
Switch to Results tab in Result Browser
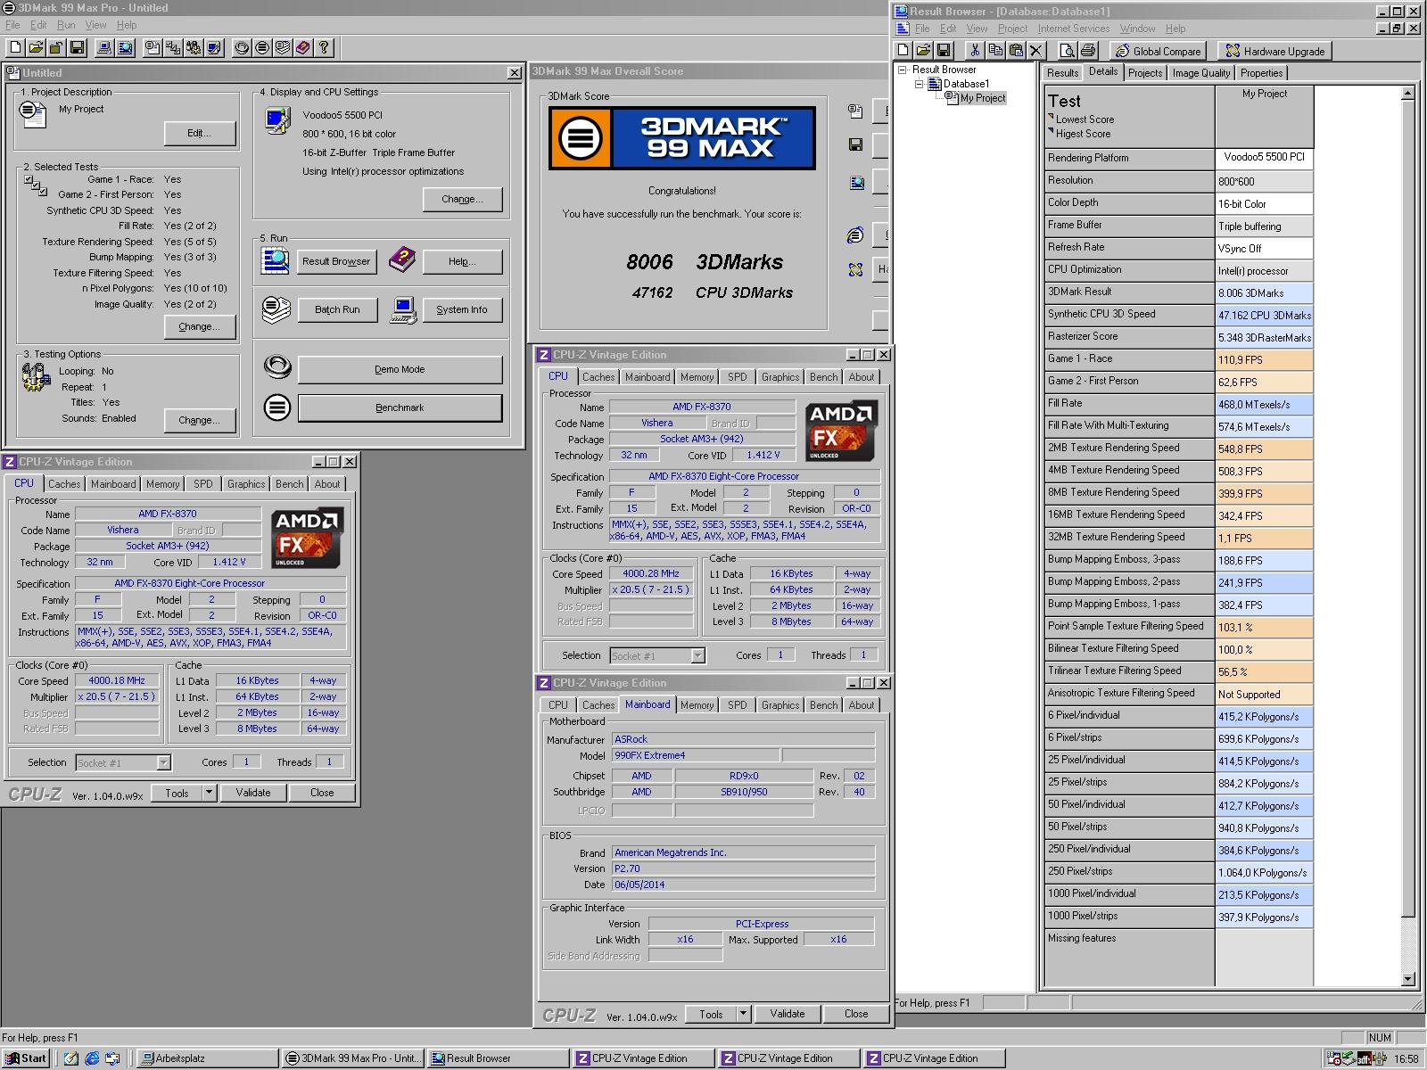click(1062, 73)
